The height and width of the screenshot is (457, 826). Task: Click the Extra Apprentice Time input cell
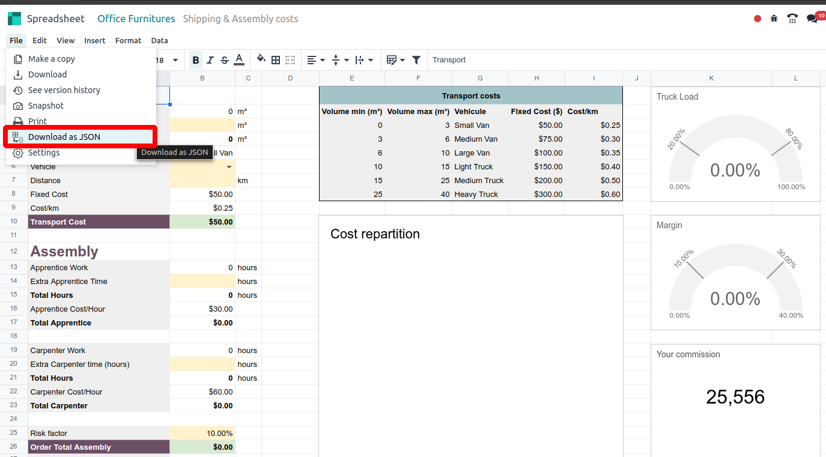pos(202,282)
